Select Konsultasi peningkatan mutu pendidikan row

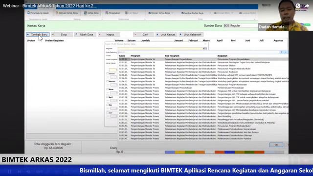(x=203, y=123)
